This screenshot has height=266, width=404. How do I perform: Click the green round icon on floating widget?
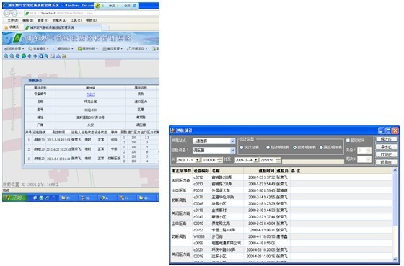click(97, 6)
